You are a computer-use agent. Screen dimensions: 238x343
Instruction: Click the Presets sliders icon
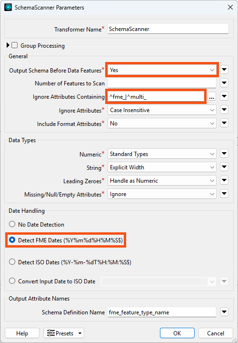51,333
